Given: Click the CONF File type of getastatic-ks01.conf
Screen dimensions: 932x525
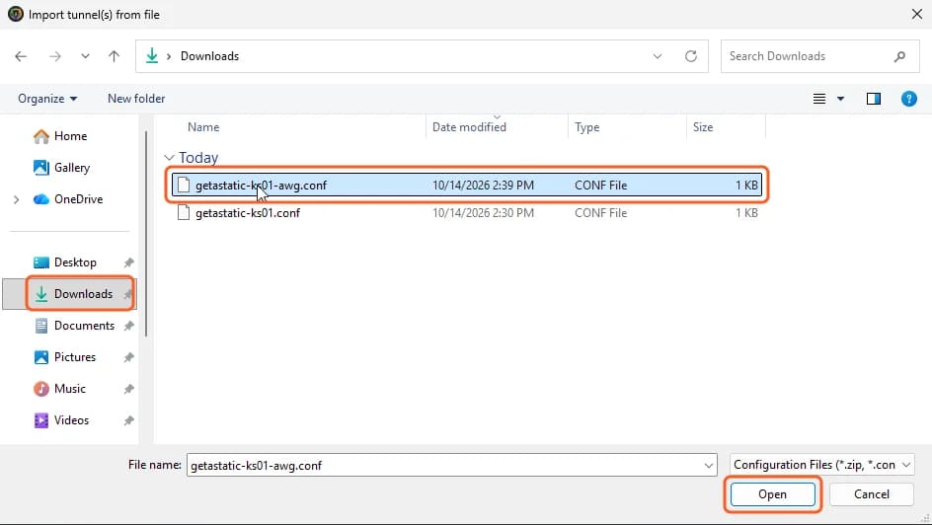Looking at the screenshot, I should (x=600, y=212).
